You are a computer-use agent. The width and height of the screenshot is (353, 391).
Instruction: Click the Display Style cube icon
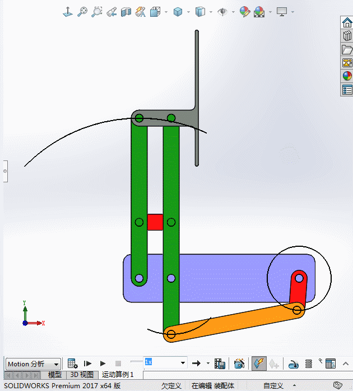178,12
